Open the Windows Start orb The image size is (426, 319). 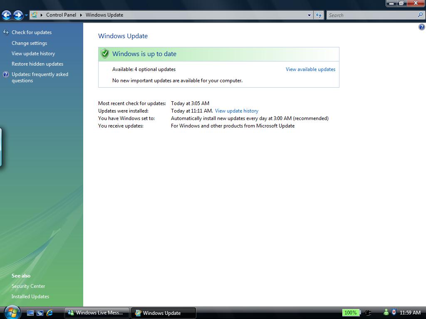(x=12, y=312)
